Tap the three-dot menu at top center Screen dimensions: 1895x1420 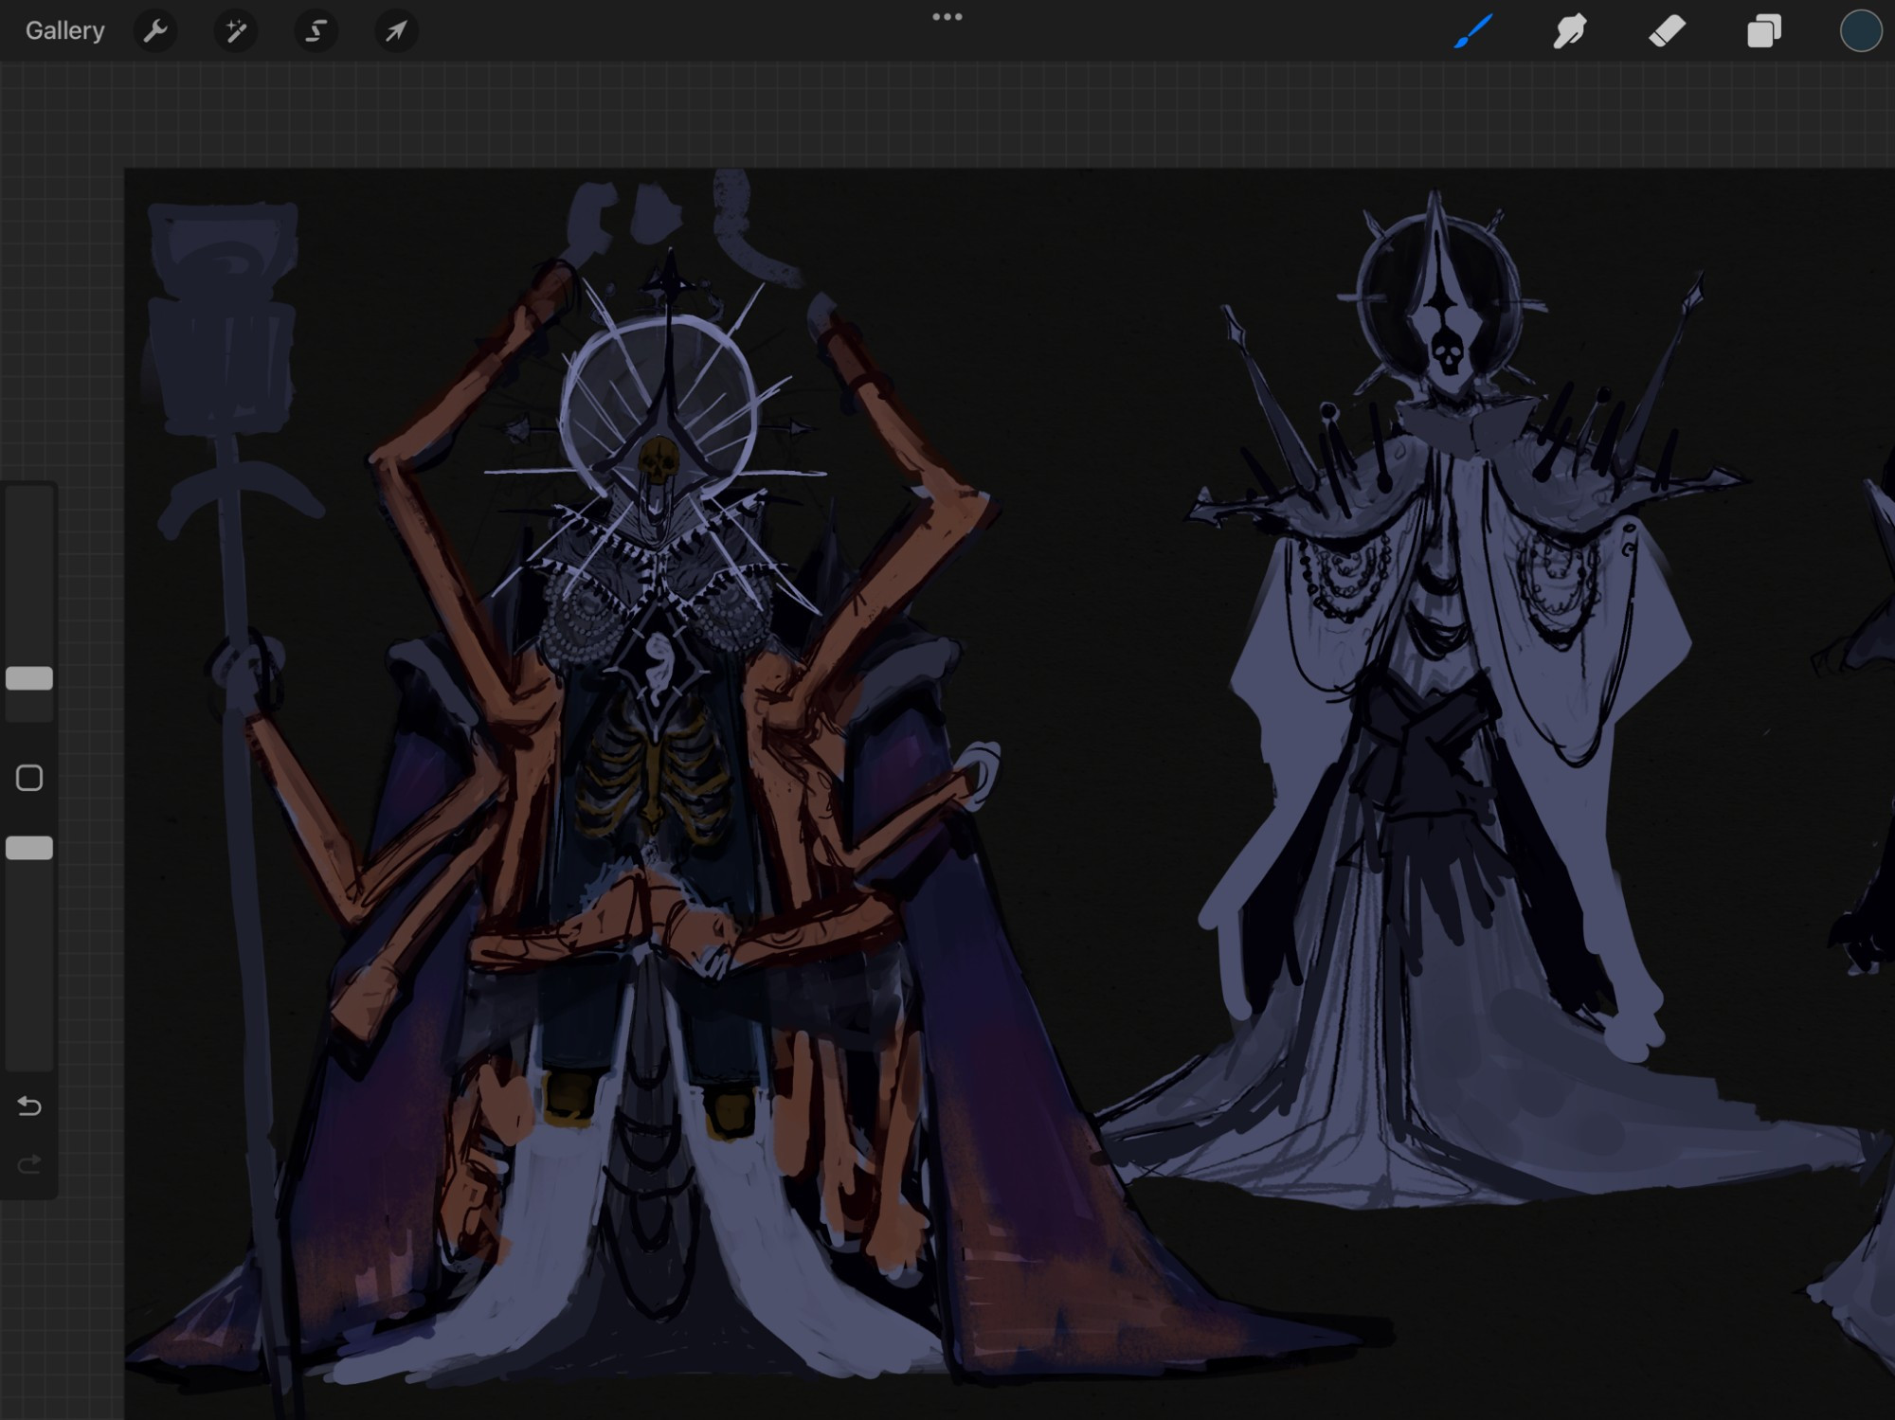click(x=947, y=17)
